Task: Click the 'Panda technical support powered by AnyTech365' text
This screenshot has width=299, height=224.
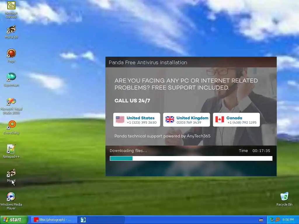Action: click(162, 136)
